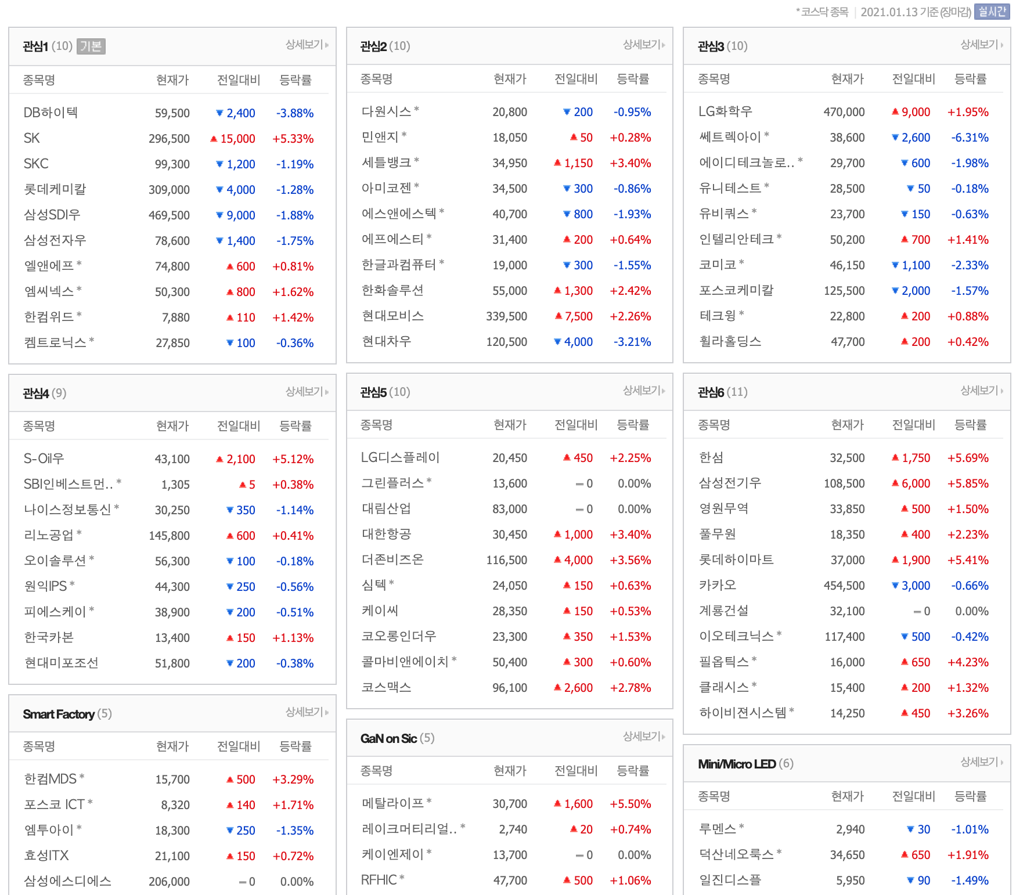Open stock 삼성전기우

click(x=730, y=483)
